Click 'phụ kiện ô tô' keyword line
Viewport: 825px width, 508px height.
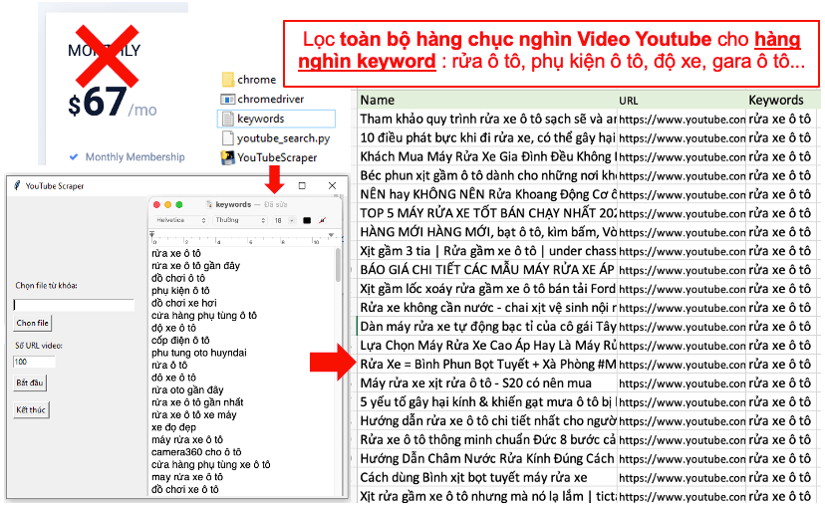pos(180,290)
